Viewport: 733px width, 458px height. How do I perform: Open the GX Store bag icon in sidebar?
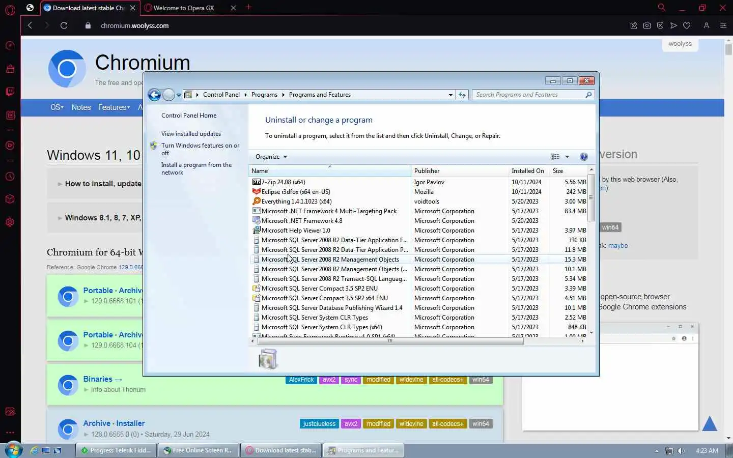coord(10,69)
